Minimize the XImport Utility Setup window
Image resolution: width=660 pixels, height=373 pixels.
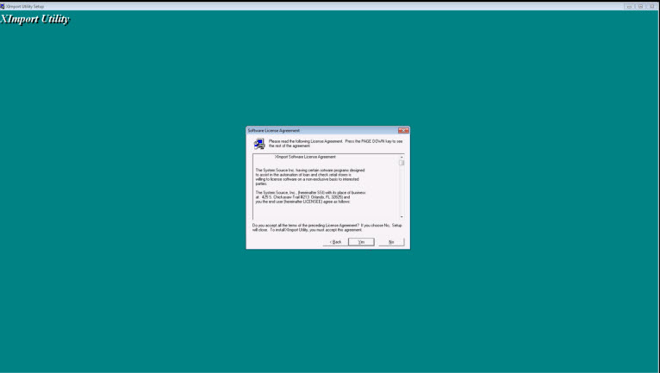click(629, 6)
